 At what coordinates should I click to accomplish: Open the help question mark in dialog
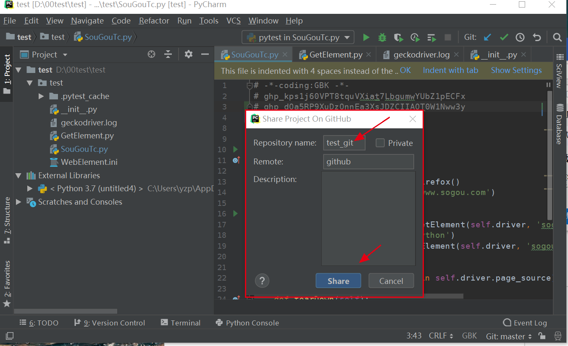[x=262, y=281]
